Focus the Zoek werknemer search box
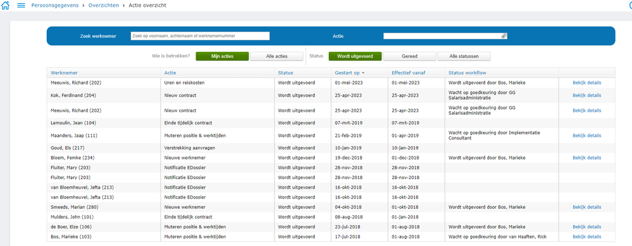 [200, 36]
